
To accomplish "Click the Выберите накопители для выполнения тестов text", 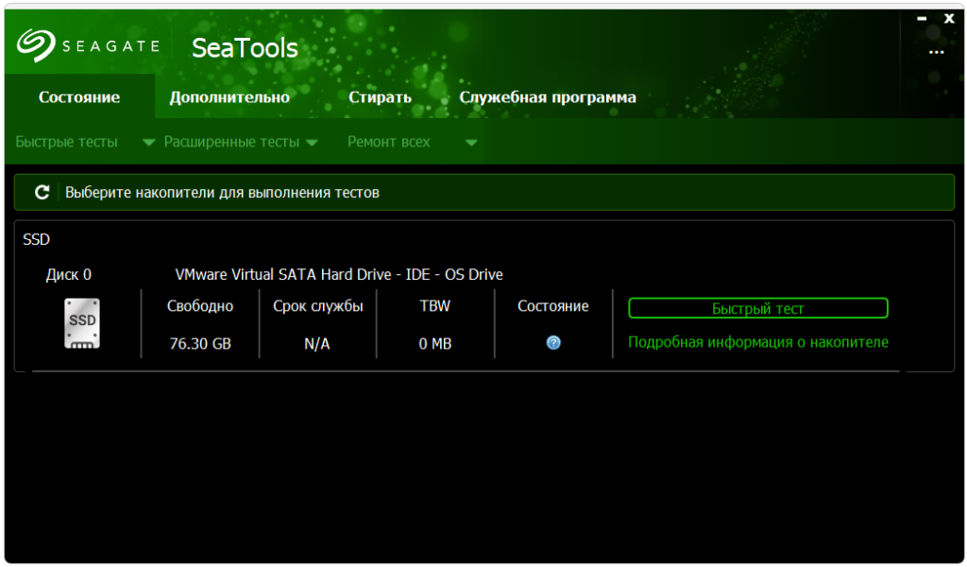I will 222,193.
